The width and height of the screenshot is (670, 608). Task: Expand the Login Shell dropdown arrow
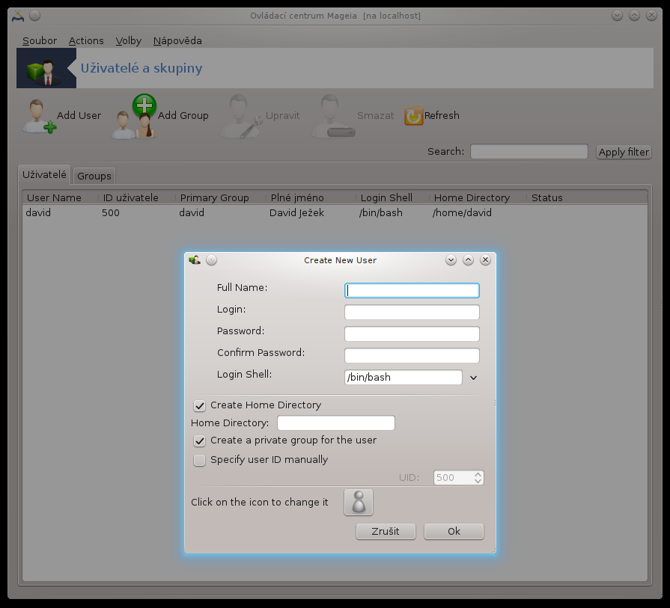473,378
